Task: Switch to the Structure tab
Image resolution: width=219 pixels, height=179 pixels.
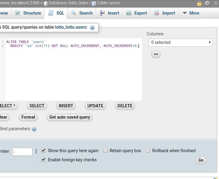Action: point(28,13)
